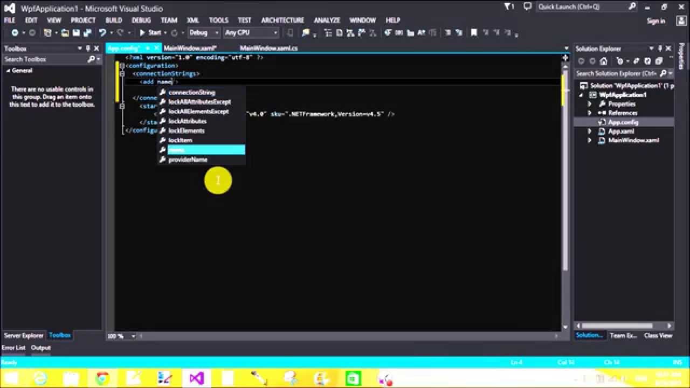Pin the App.config tab
Screen dimensions: 690x388
[148, 48]
